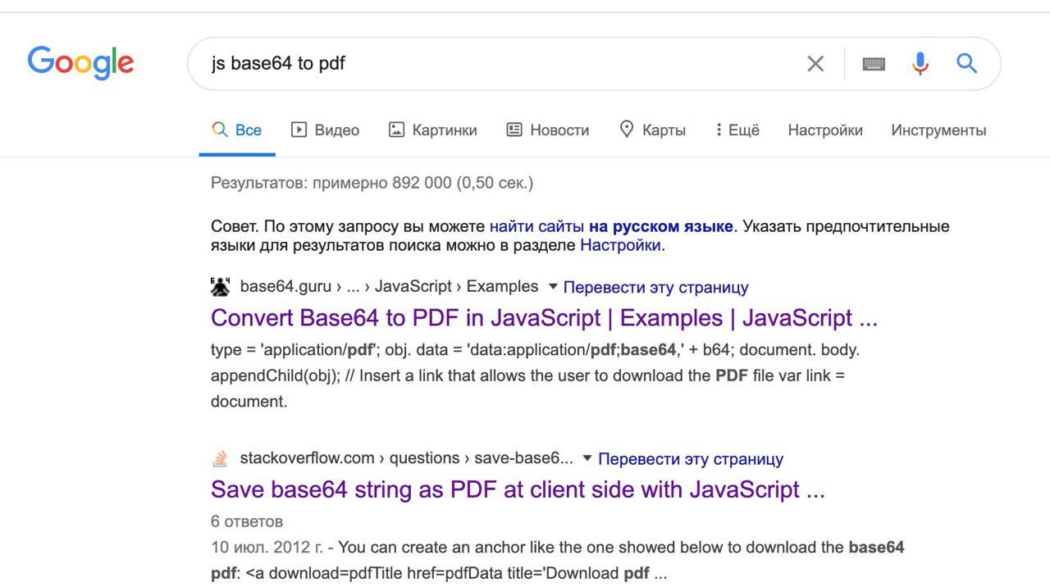Viewport: 1050px width, 587px height.
Task: Clear the search box with X icon
Action: click(x=815, y=64)
